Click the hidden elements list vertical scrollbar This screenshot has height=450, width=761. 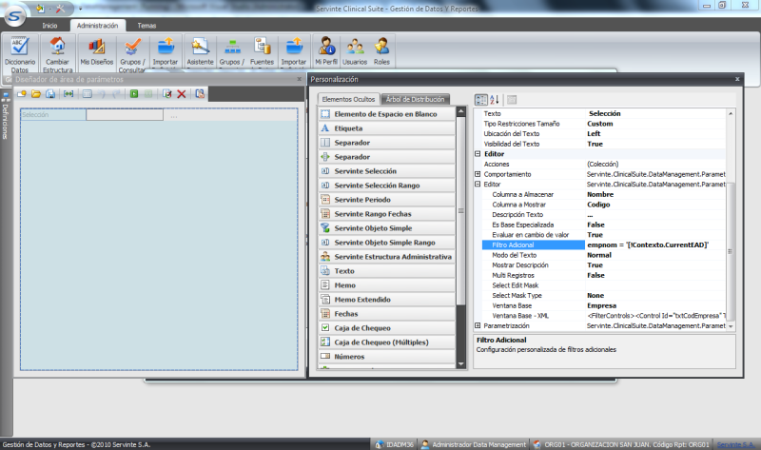point(461,209)
